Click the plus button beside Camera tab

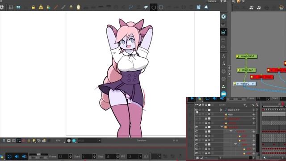click(x=221, y=1)
